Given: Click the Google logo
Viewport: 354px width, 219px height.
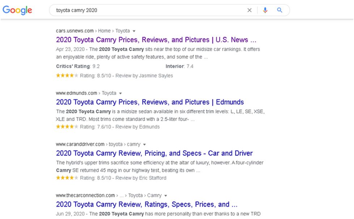Looking at the screenshot, I should [17, 10].
